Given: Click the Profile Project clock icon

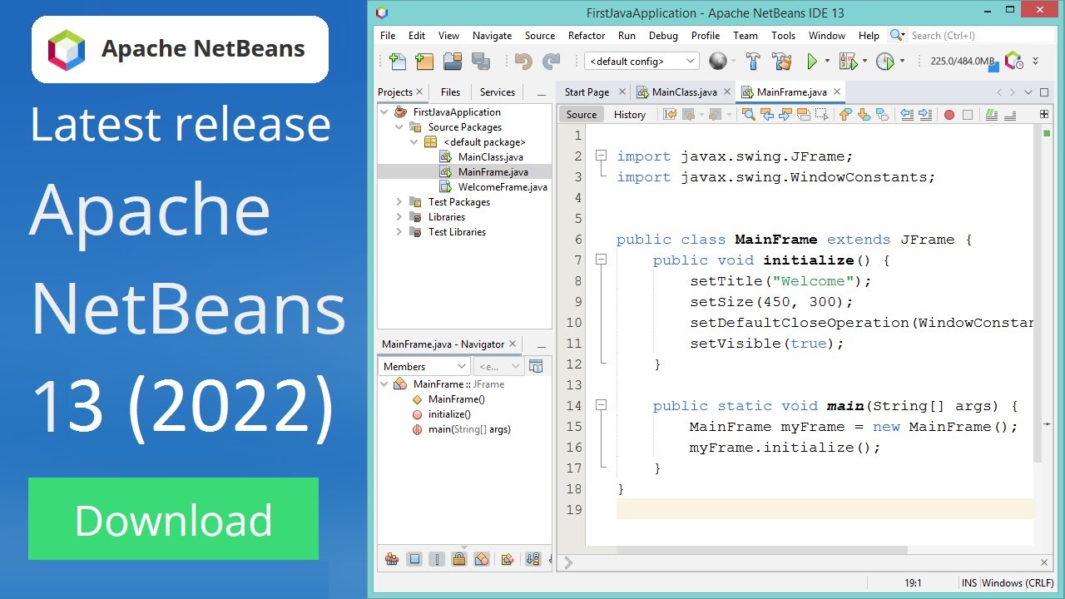Looking at the screenshot, I should (884, 61).
